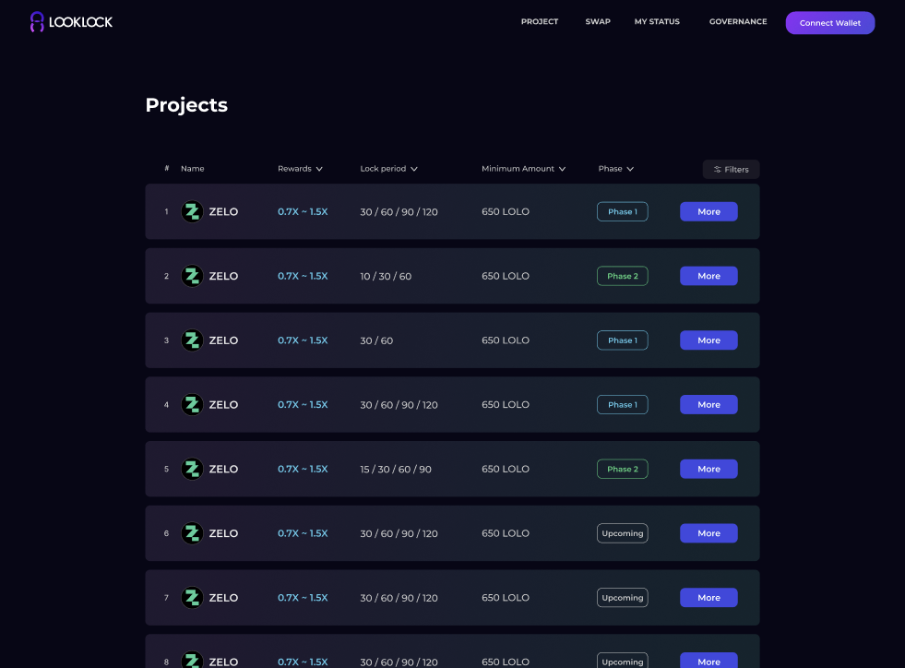Screen dimensions: 905x668
Task: Click the ZELO icon in row 5
Action: coord(192,469)
